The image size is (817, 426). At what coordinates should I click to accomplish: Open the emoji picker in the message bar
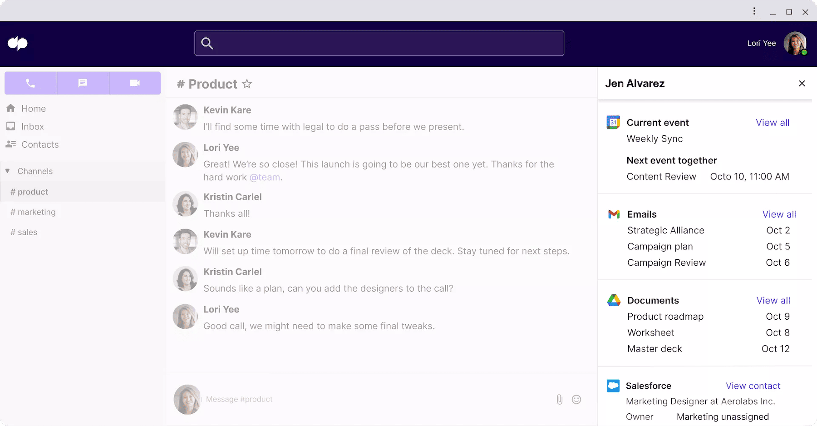pos(576,399)
